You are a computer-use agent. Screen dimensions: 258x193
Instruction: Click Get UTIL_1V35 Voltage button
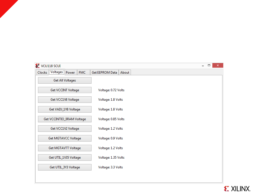tap(65, 158)
